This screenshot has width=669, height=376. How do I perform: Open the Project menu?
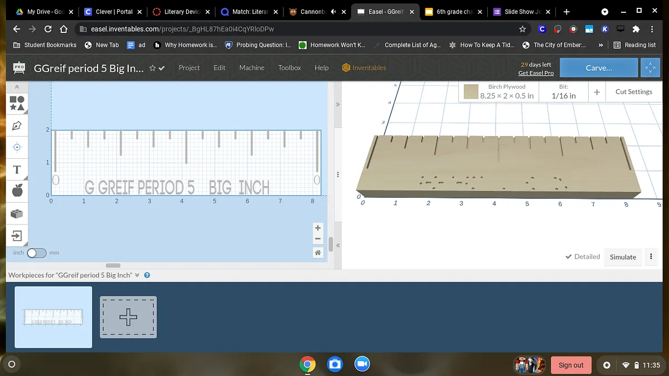pos(189,68)
